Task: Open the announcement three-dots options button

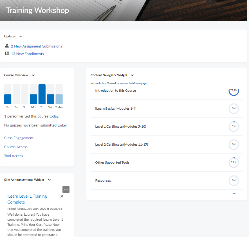Action: (66, 189)
